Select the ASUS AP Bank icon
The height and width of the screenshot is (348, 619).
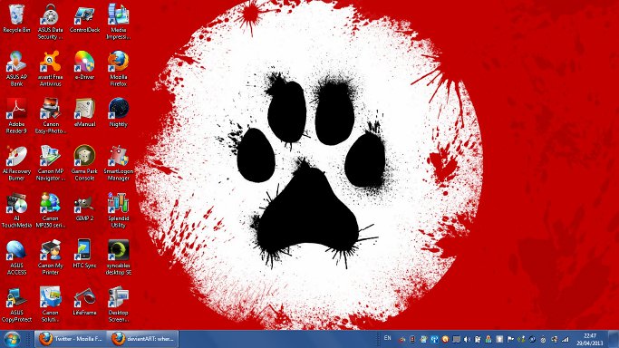pyautogui.click(x=16, y=69)
